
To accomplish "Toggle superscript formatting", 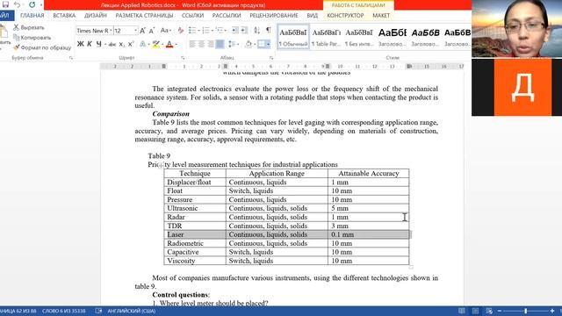I will tap(131, 44).
